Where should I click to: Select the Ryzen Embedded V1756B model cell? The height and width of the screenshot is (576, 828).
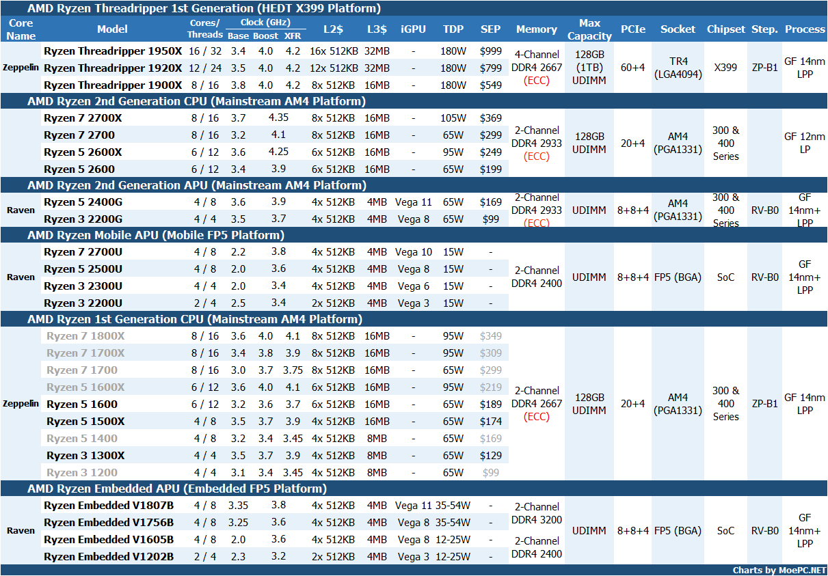click(109, 523)
